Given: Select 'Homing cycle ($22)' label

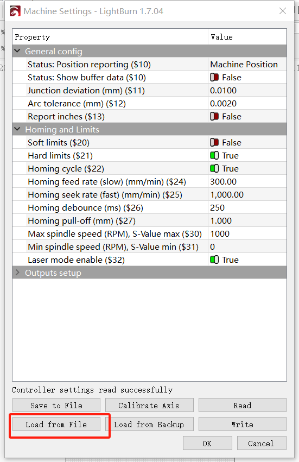Looking at the screenshot, I should pyautogui.click(x=66, y=168).
